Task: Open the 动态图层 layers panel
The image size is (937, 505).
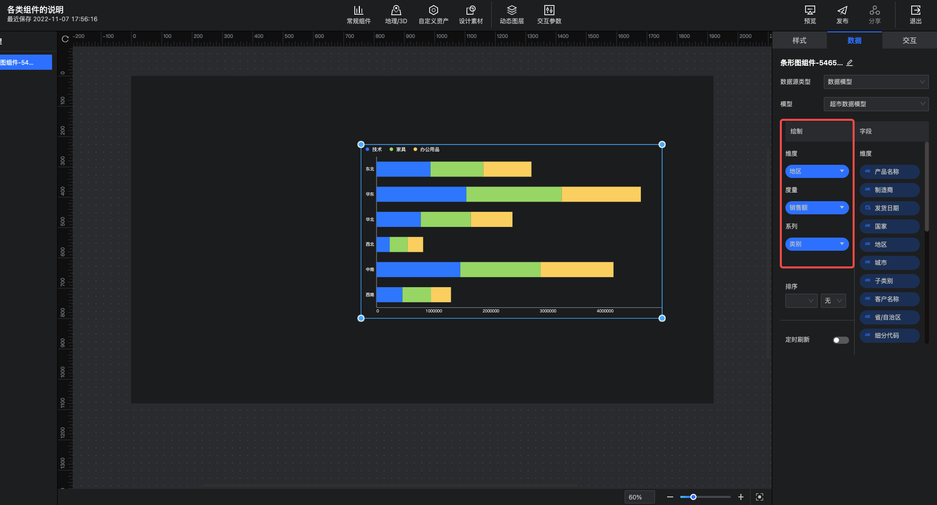Action: pos(511,15)
